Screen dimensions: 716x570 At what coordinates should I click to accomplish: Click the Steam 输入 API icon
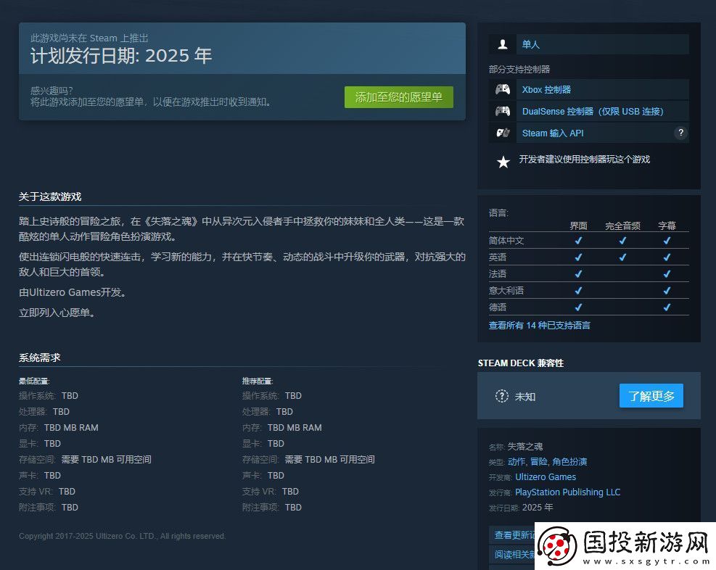coord(503,133)
